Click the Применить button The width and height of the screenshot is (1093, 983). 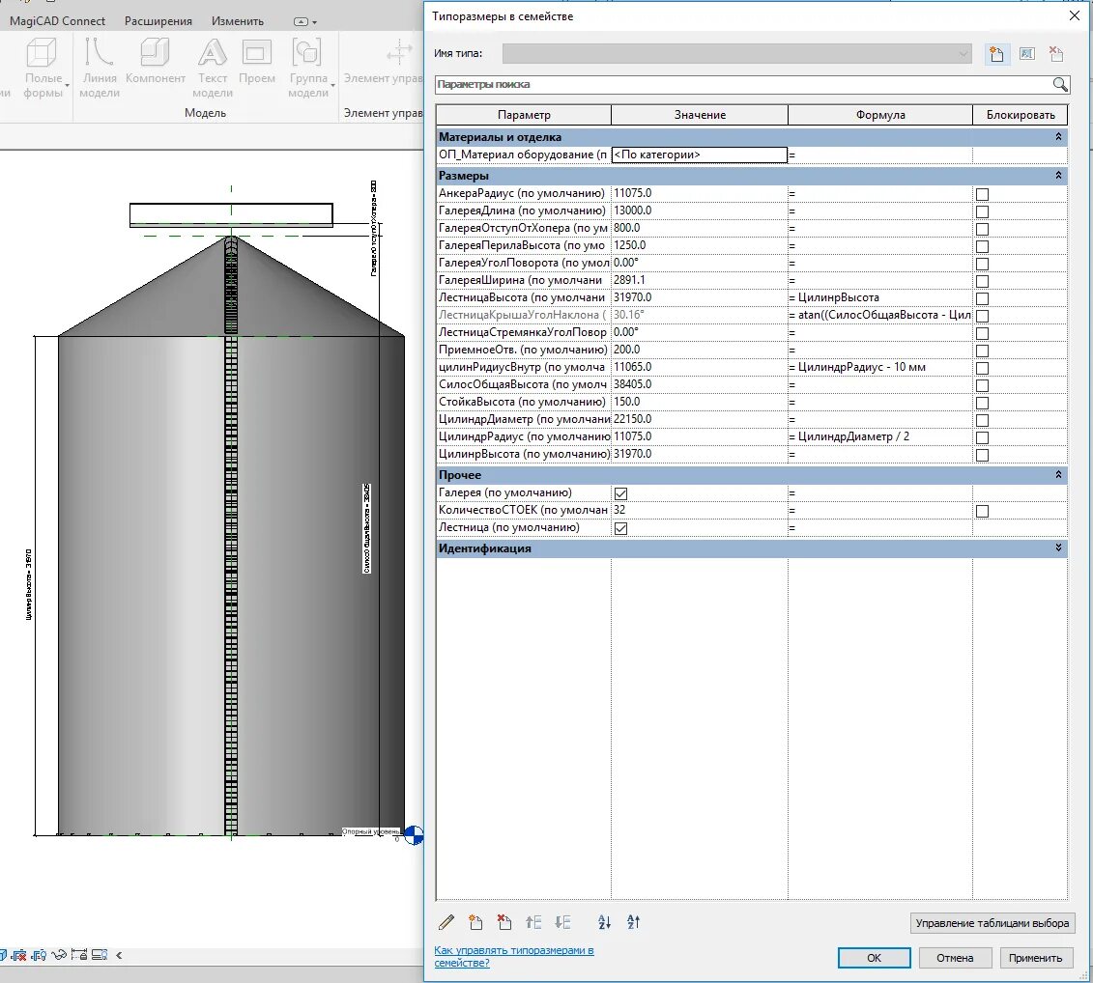pyautogui.click(x=1035, y=958)
